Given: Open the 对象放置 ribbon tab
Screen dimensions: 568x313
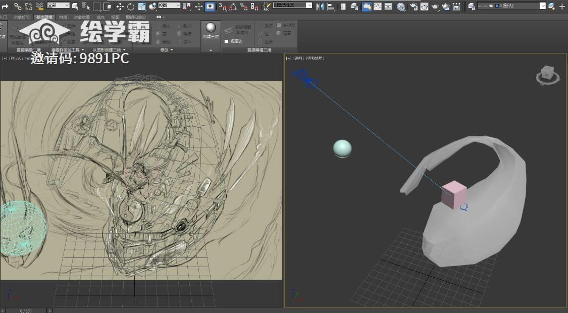Looking at the screenshot, I should [82, 17].
